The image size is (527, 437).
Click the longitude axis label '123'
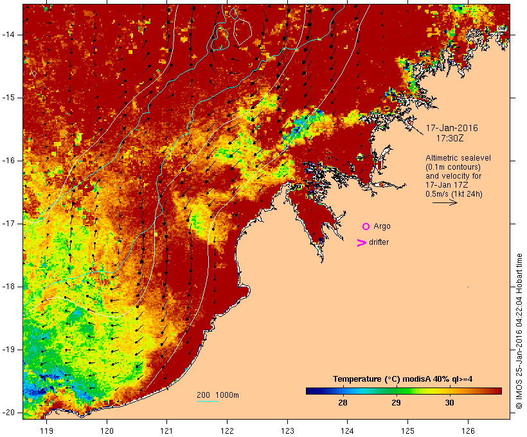coord(287,431)
